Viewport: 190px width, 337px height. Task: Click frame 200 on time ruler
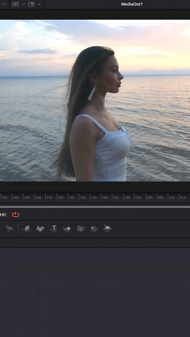[149, 198]
